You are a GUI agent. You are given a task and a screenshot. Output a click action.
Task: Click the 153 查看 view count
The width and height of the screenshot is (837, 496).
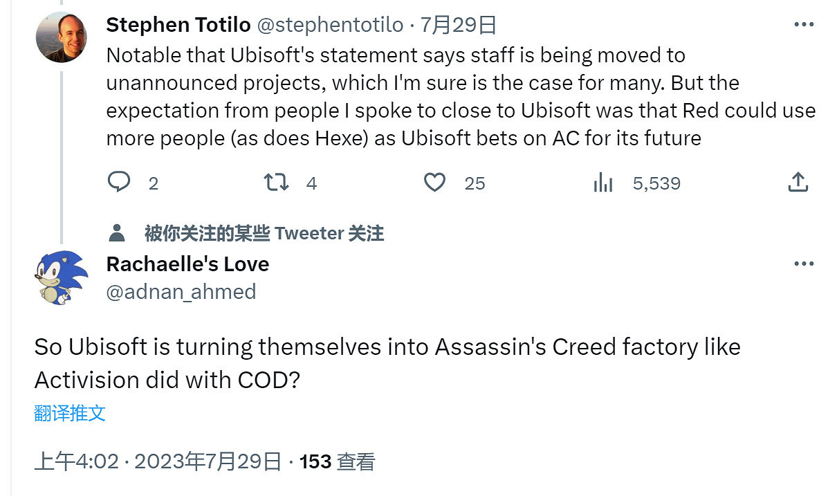tap(337, 461)
